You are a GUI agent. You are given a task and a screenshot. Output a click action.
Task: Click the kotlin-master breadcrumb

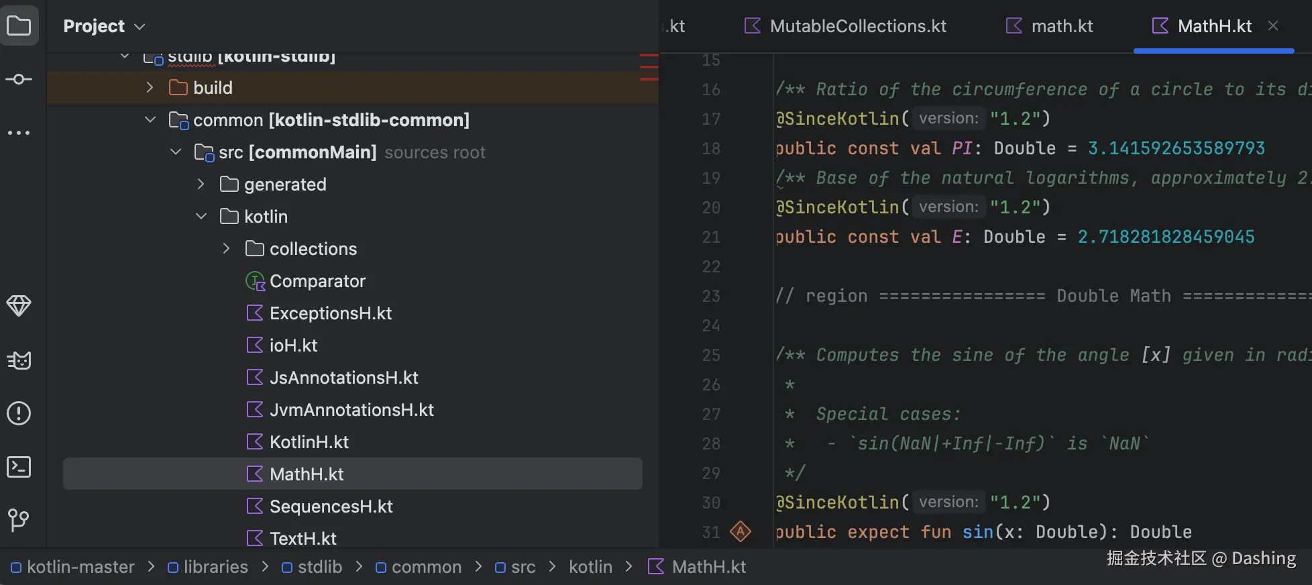[80, 568]
